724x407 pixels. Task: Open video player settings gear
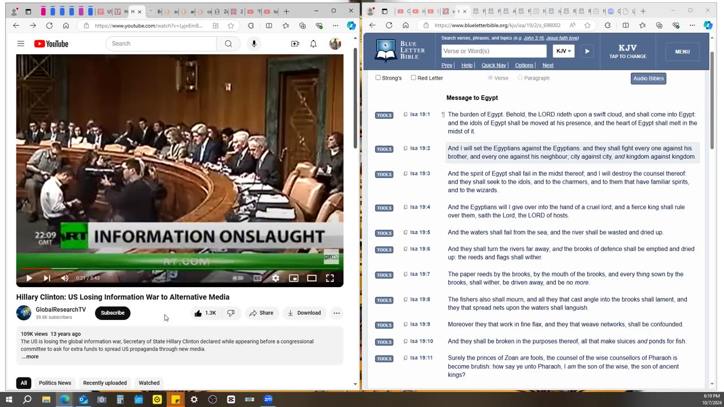[275, 278]
